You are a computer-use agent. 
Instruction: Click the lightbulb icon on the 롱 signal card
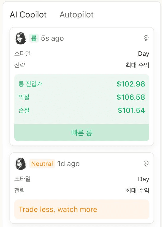pyautogui.click(x=146, y=38)
